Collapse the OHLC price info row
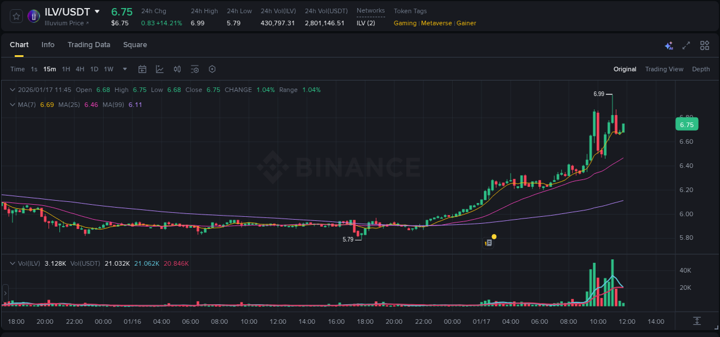The width and height of the screenshot is (720, 337). 12,90
